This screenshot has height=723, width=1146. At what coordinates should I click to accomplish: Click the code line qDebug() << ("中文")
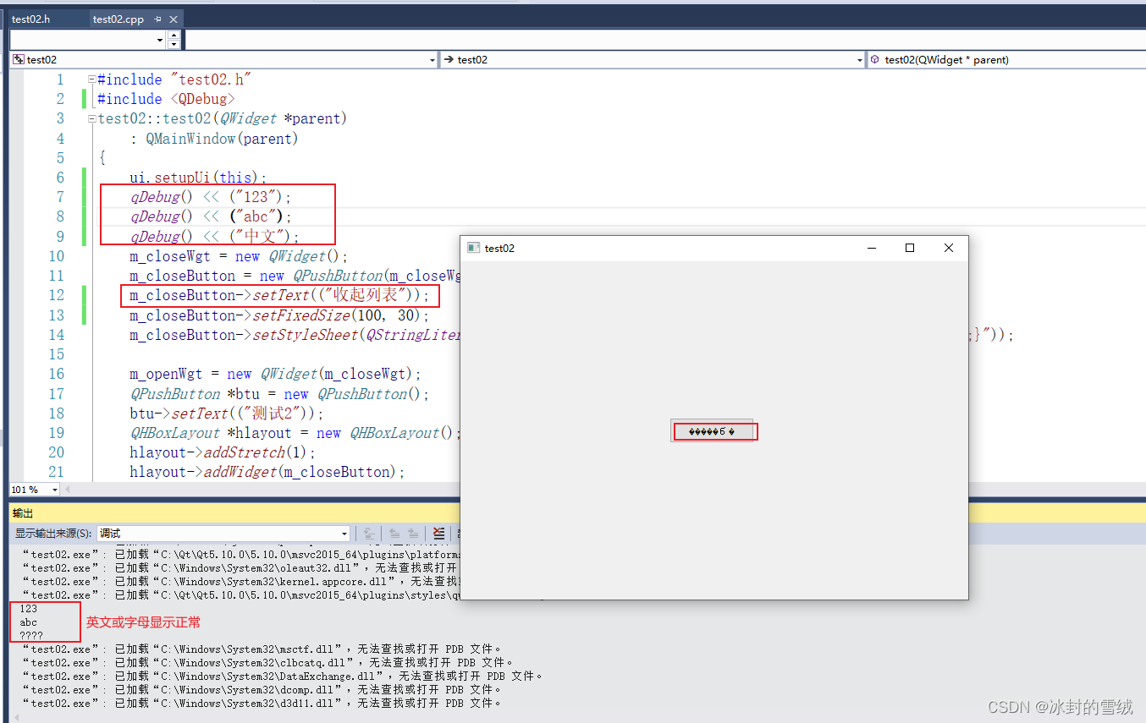[x=214, y=237]
